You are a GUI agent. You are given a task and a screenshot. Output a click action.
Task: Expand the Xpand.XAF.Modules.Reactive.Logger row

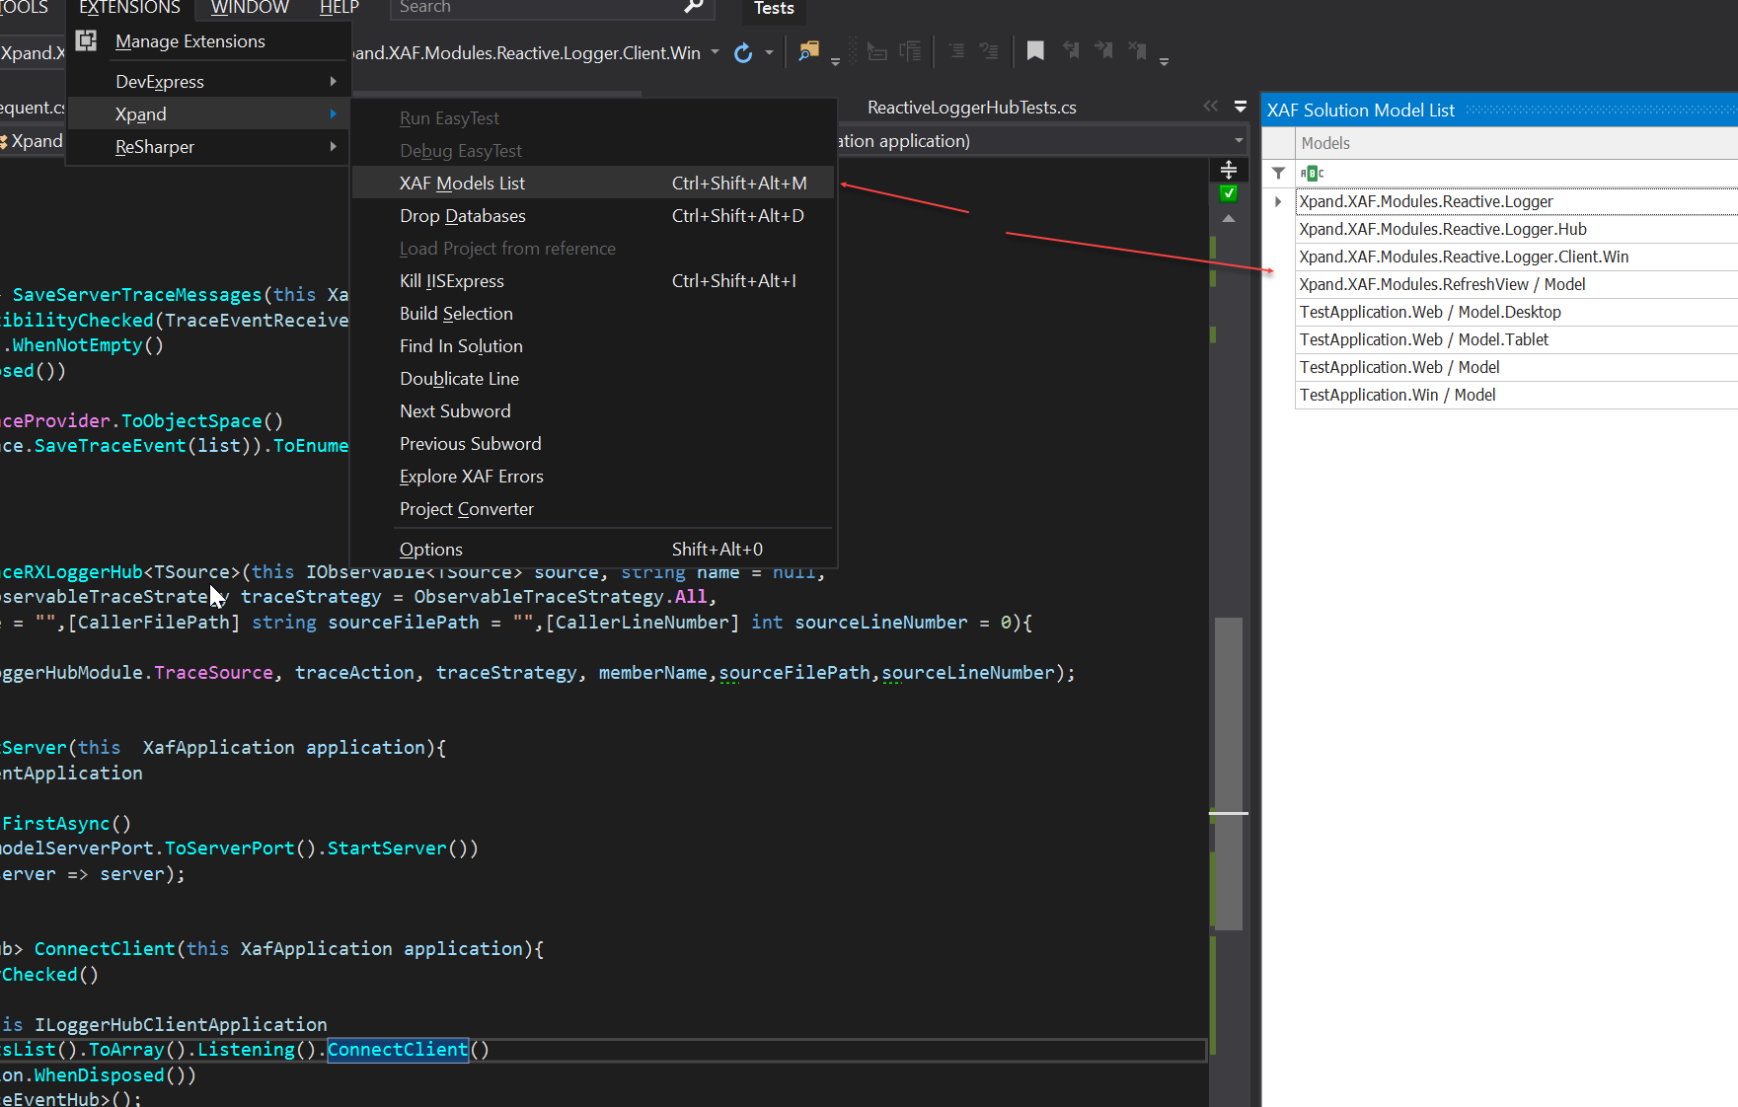(x=1277, y=201)
